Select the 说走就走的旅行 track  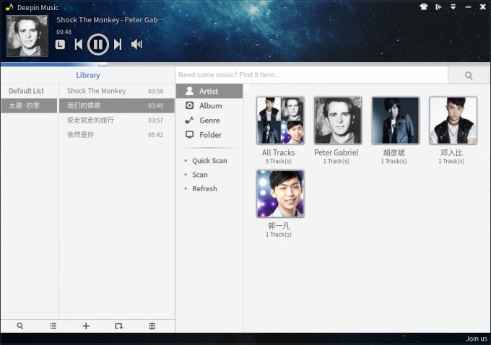coord(116,120)
